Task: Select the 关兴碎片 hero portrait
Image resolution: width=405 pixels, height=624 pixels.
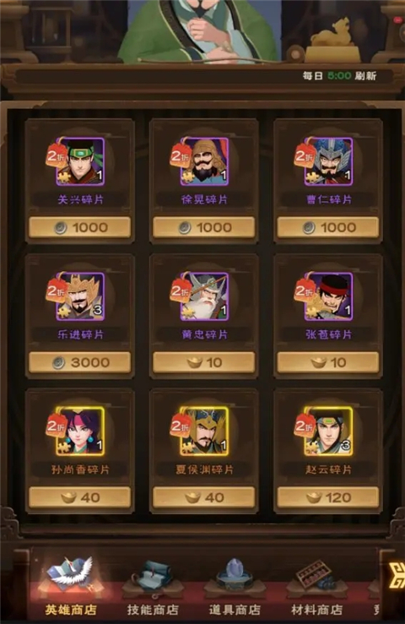Action: (x=80, y=161)
